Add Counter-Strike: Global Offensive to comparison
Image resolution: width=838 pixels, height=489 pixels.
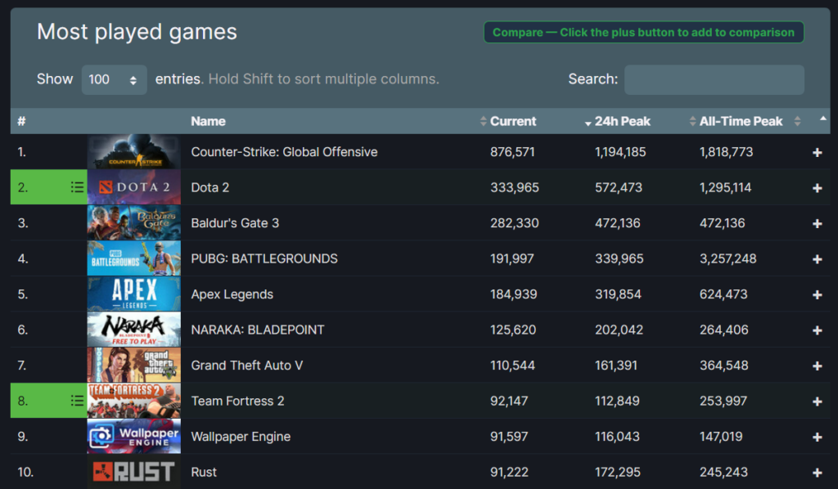click(817, 153)
